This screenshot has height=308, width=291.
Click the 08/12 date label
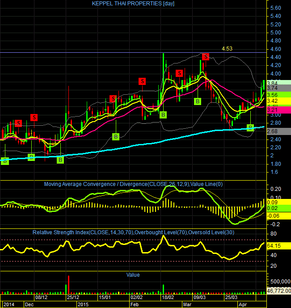coord(41,297)
